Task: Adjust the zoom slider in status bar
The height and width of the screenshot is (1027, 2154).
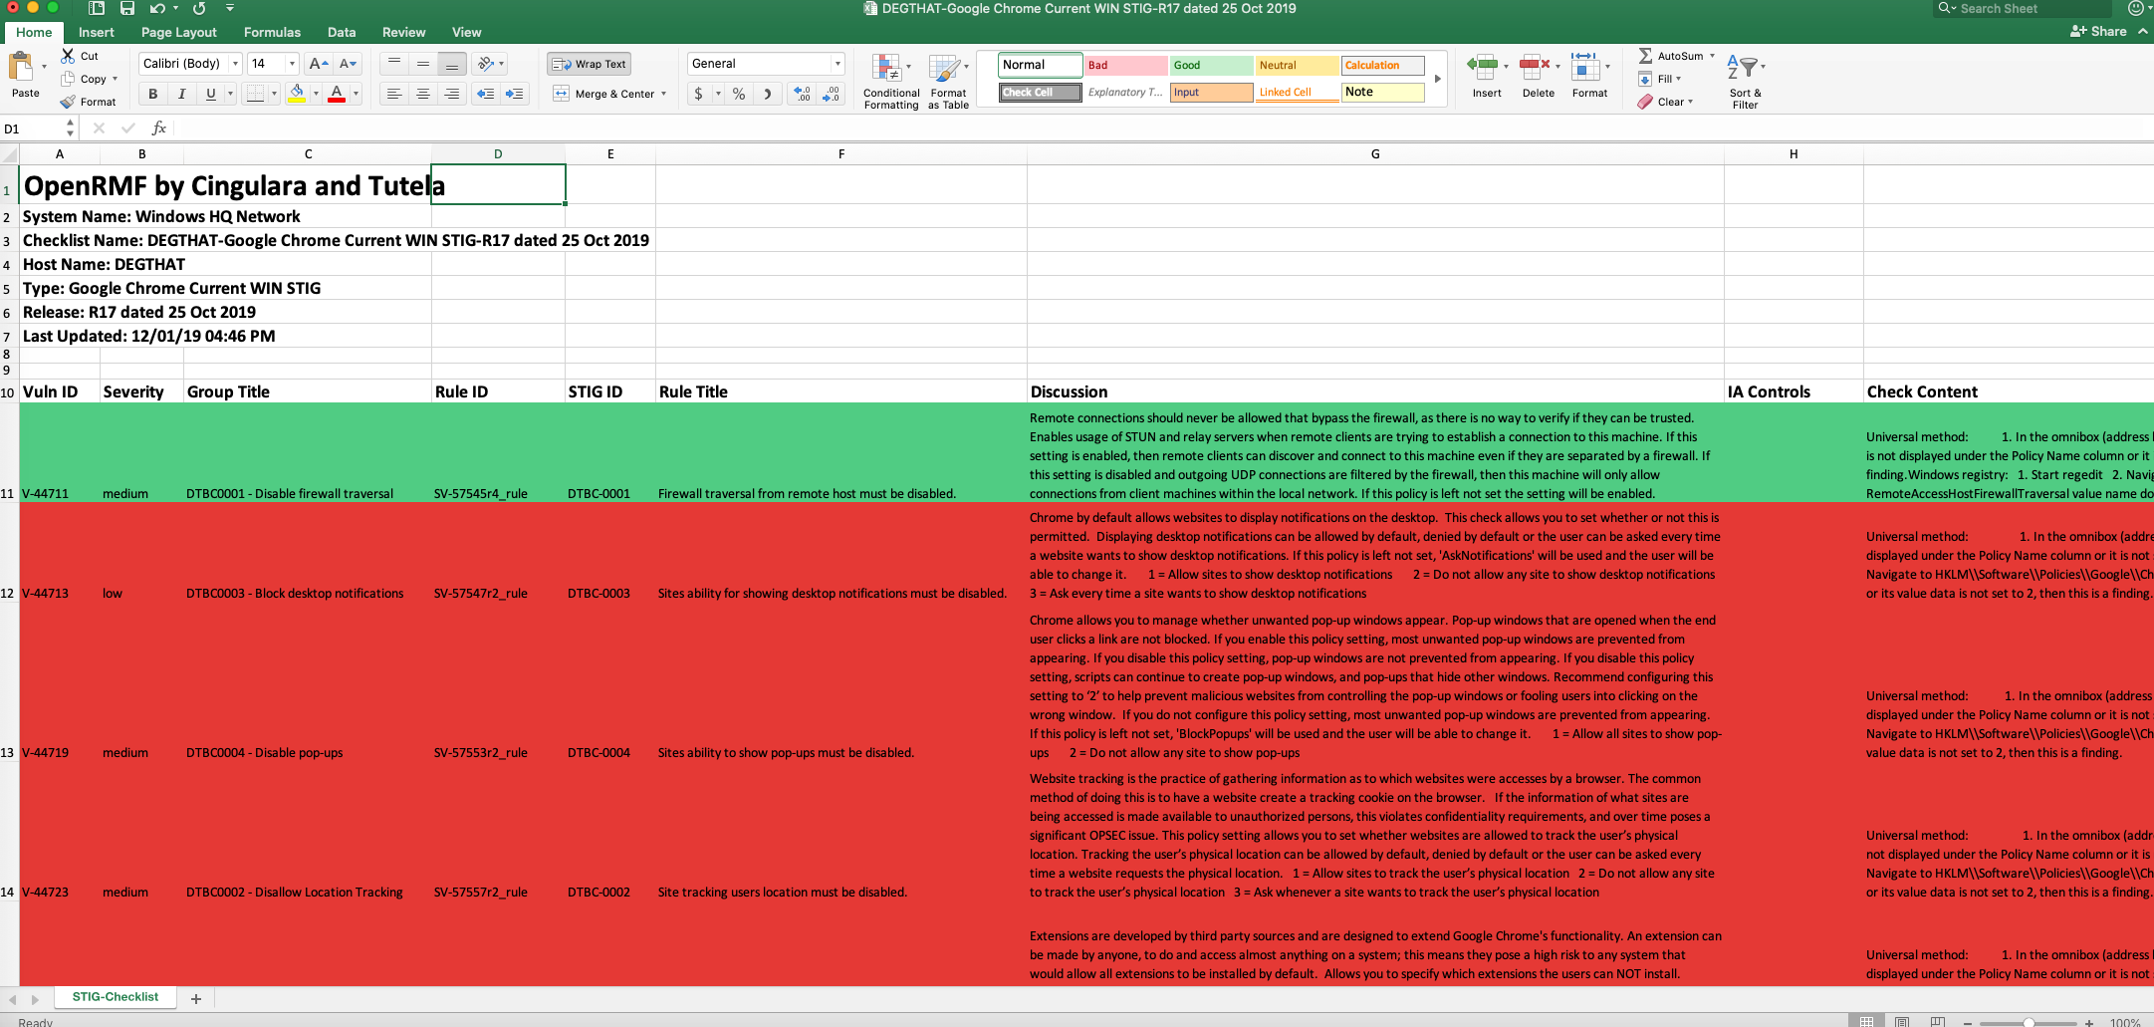Action: pos(2029,1022)
